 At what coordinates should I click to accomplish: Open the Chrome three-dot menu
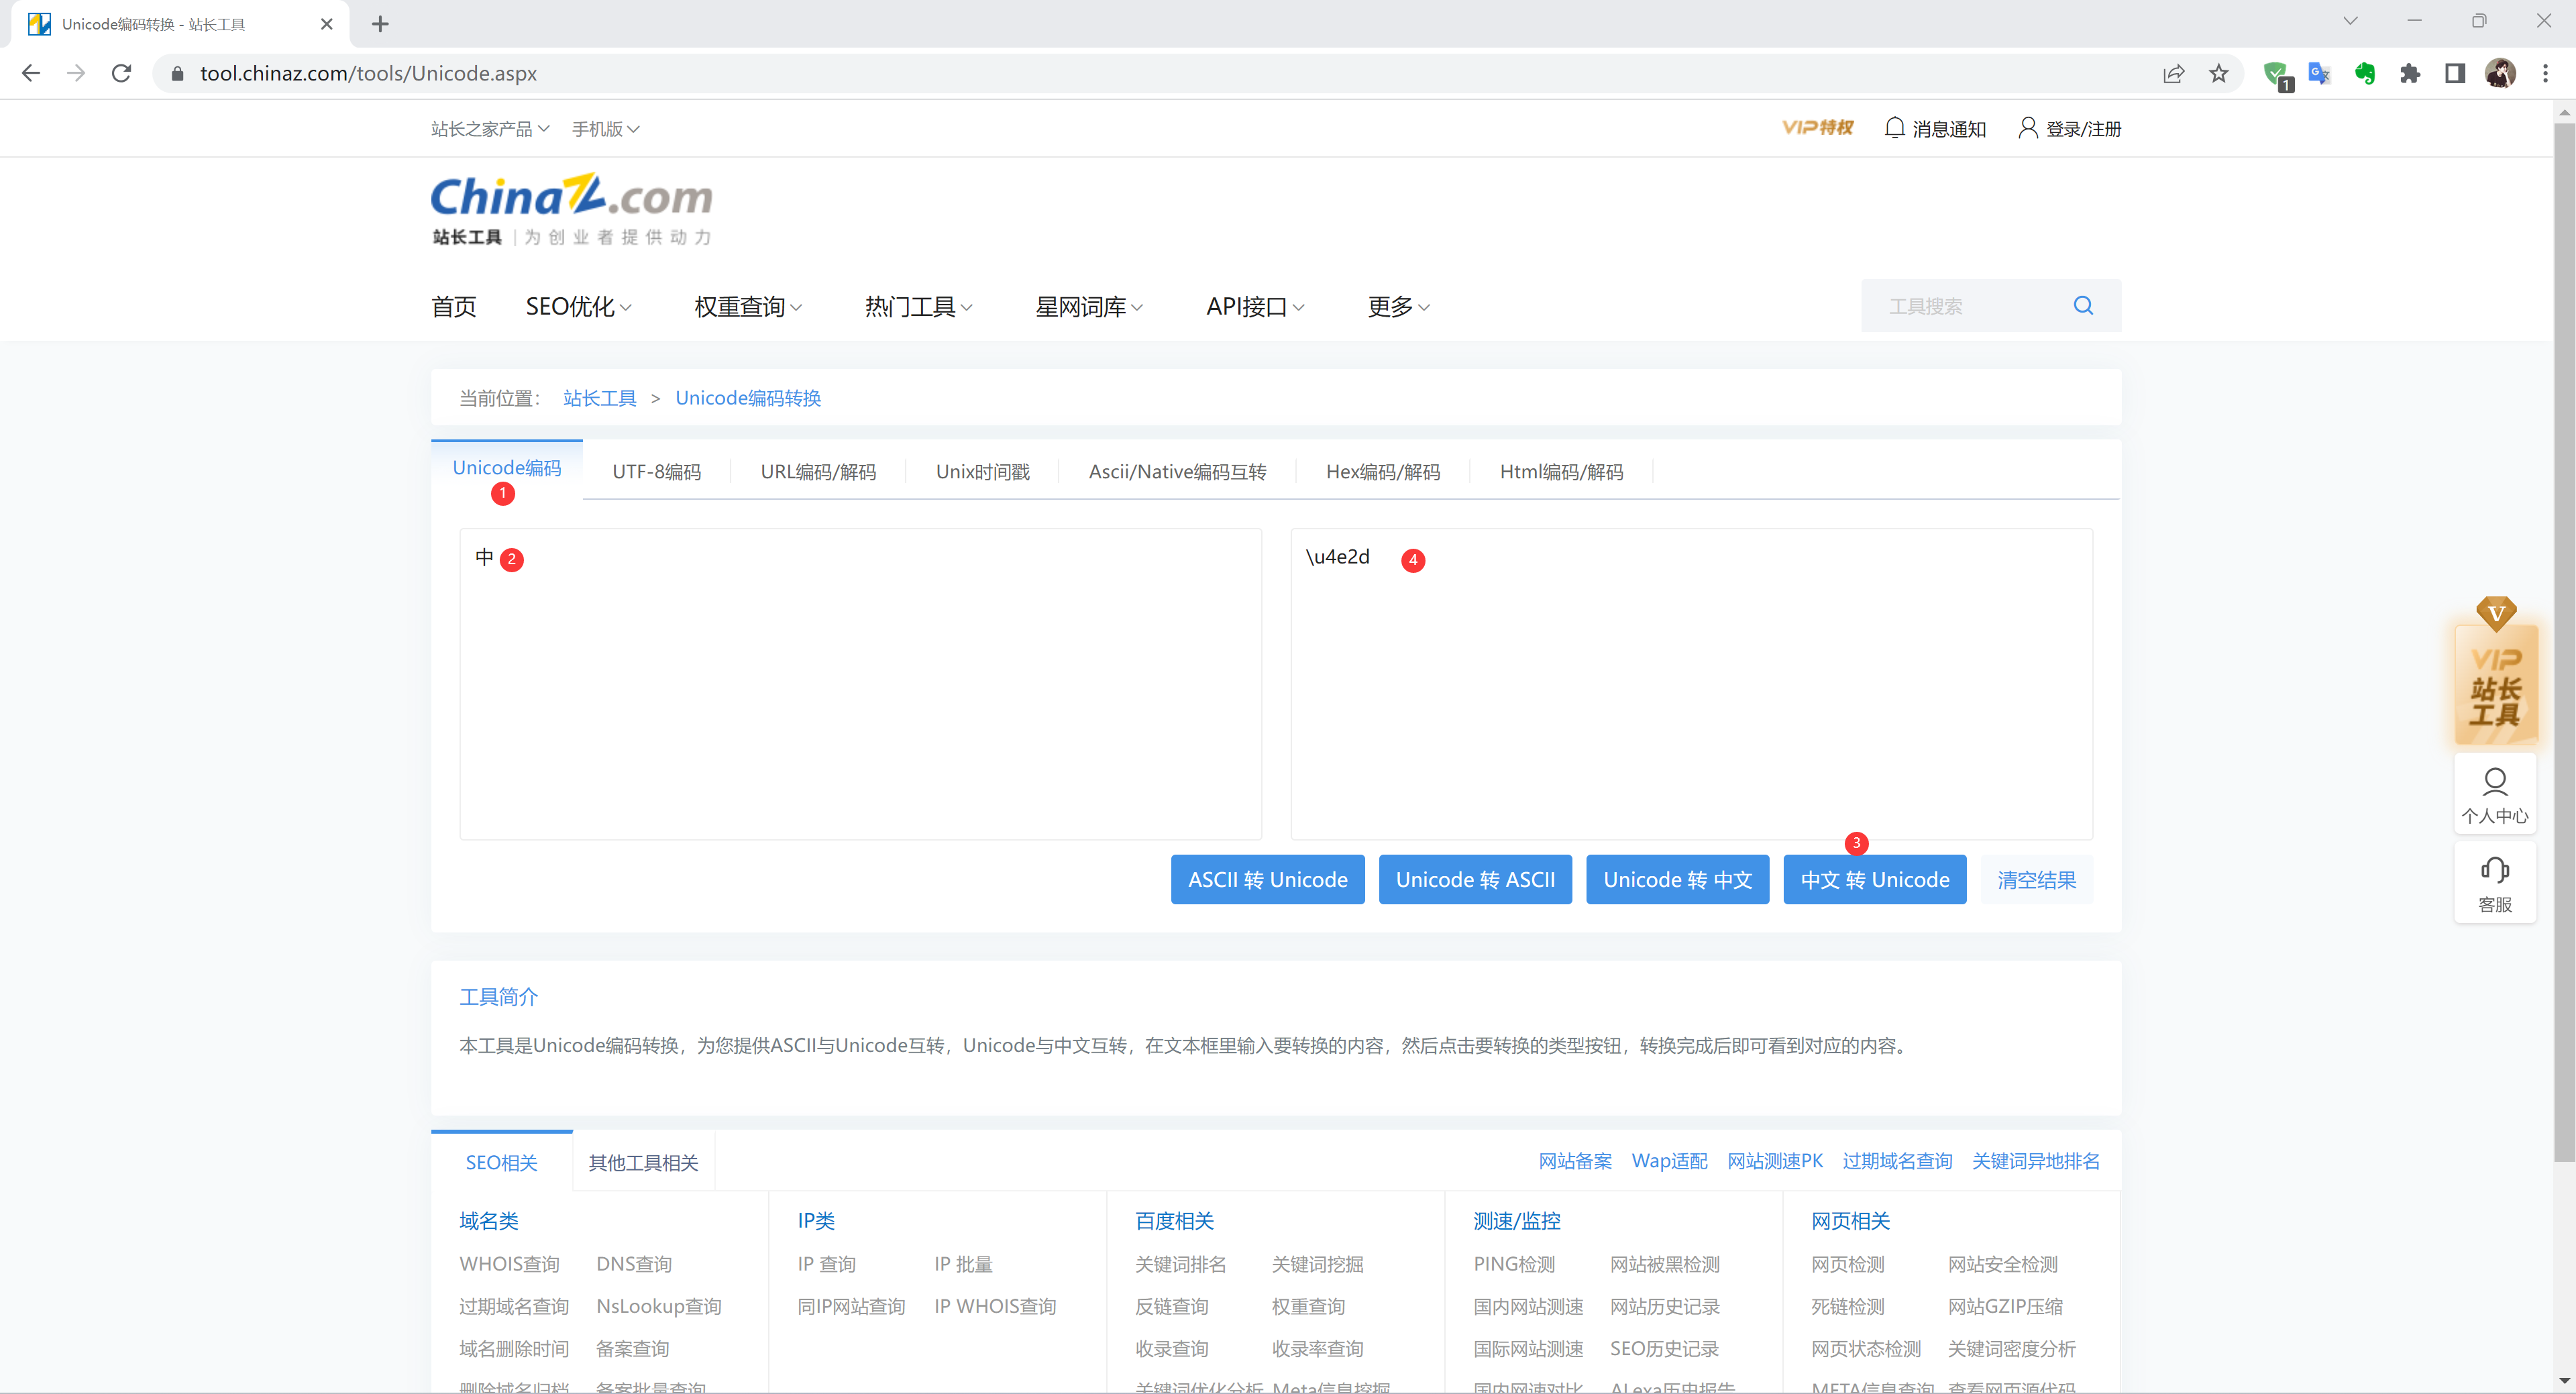coord(2545,73)
